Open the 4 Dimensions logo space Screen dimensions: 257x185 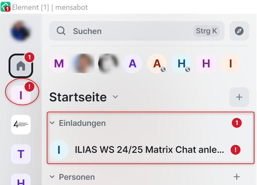click(21, 125)
